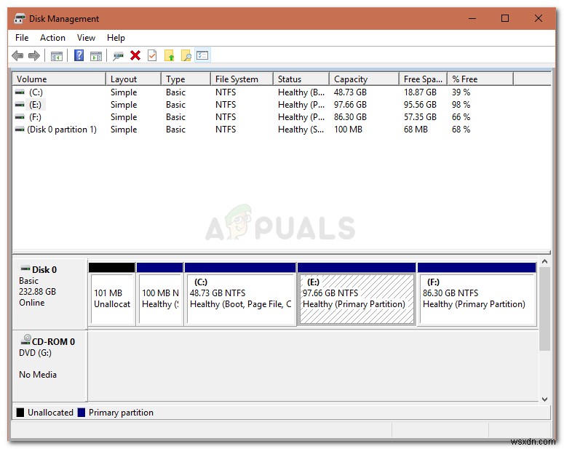564x449 pixels.
Task: Click the Forward arrow toolbar icon
Action: (34, 56)
